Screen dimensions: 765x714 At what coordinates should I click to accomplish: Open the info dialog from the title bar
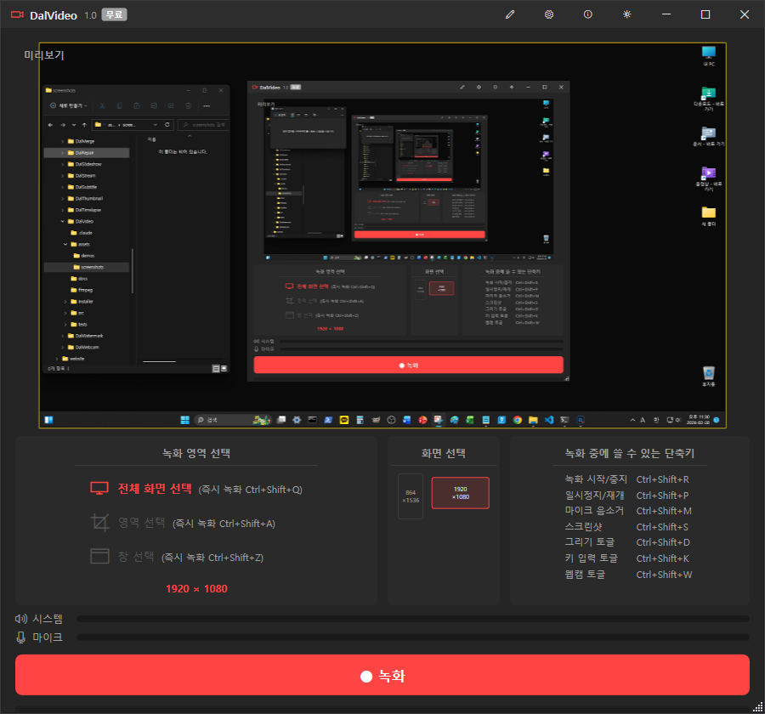[x=587, y=14]
